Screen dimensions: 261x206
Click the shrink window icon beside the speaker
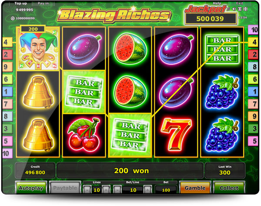[x=240, y=9]
